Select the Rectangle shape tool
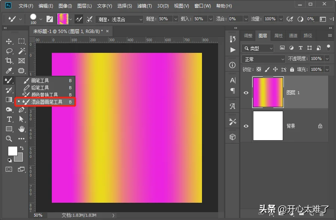The width and height of the screenshot is (336, 220). click(x=9, y=129)
